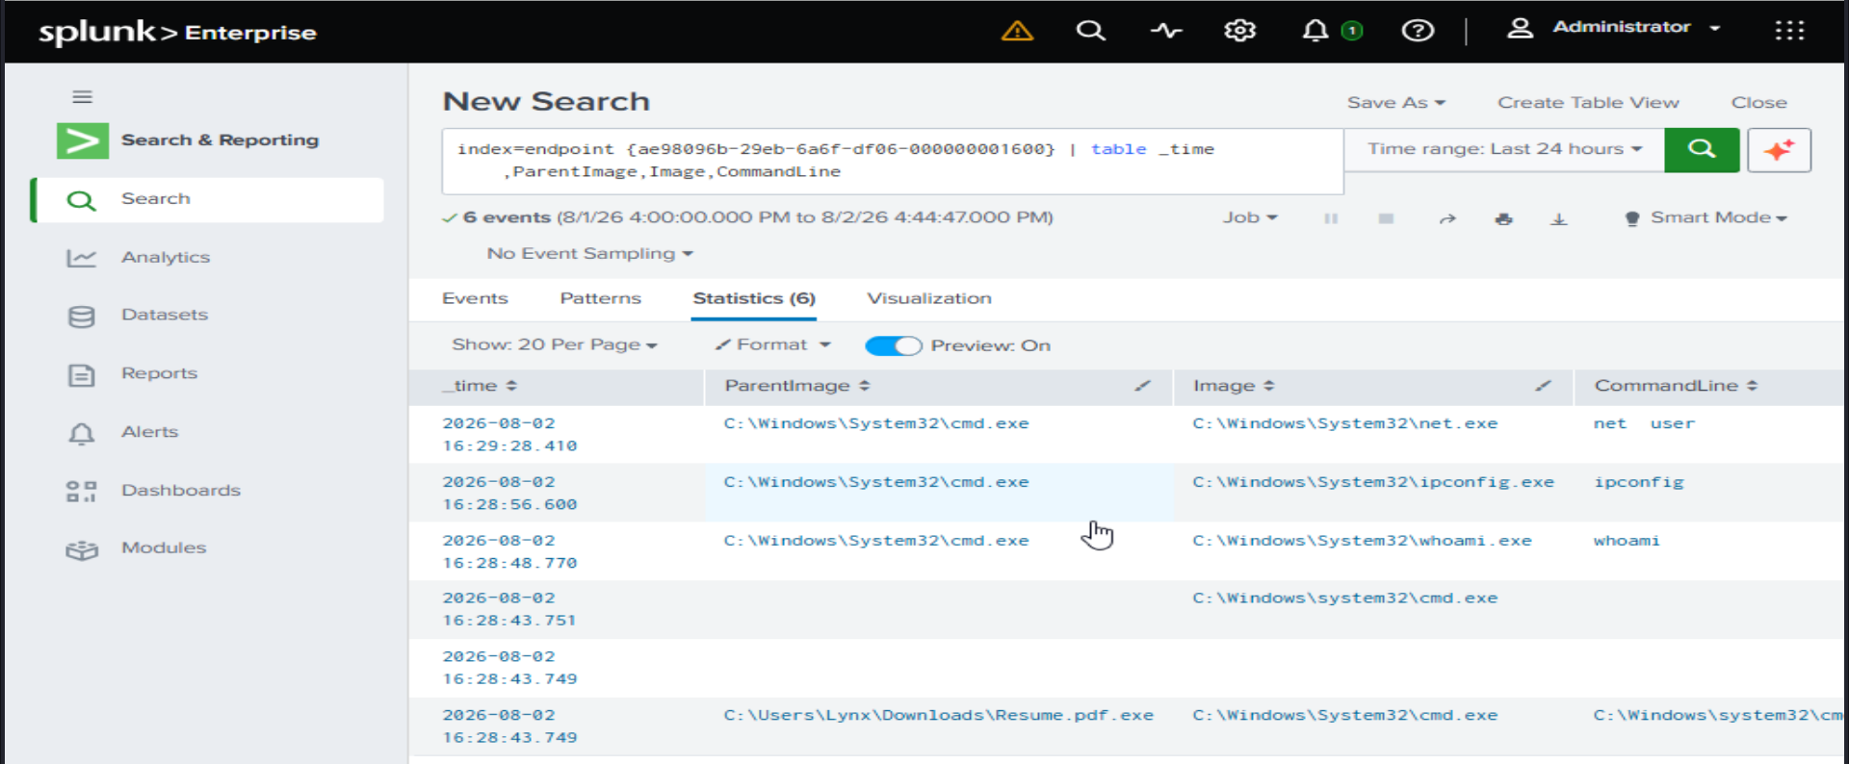Click the whoami CommandLine value
Image resolution: width=1849 pixels, height=764 pixels.
[1627, 541]
